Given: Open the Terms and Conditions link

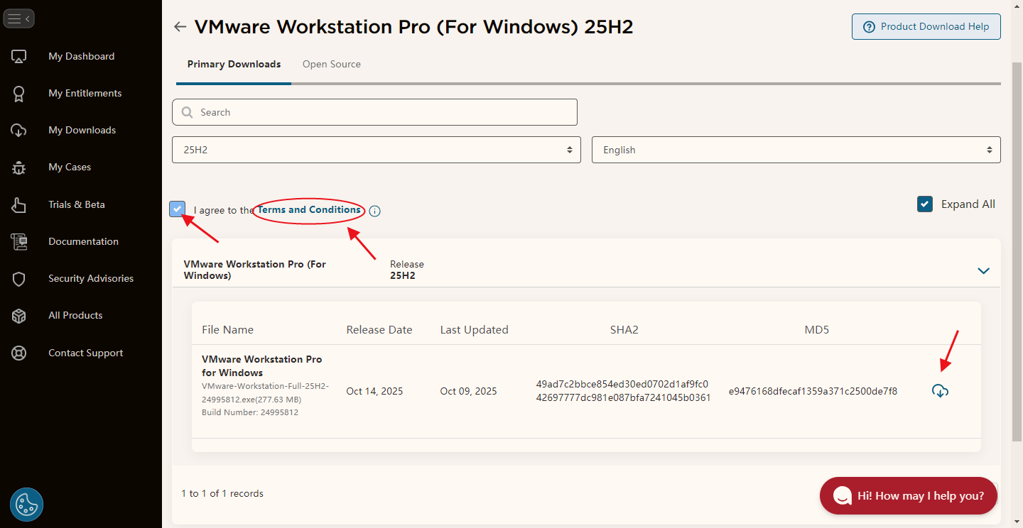Looking at the screenshot, I should (309, 210).
